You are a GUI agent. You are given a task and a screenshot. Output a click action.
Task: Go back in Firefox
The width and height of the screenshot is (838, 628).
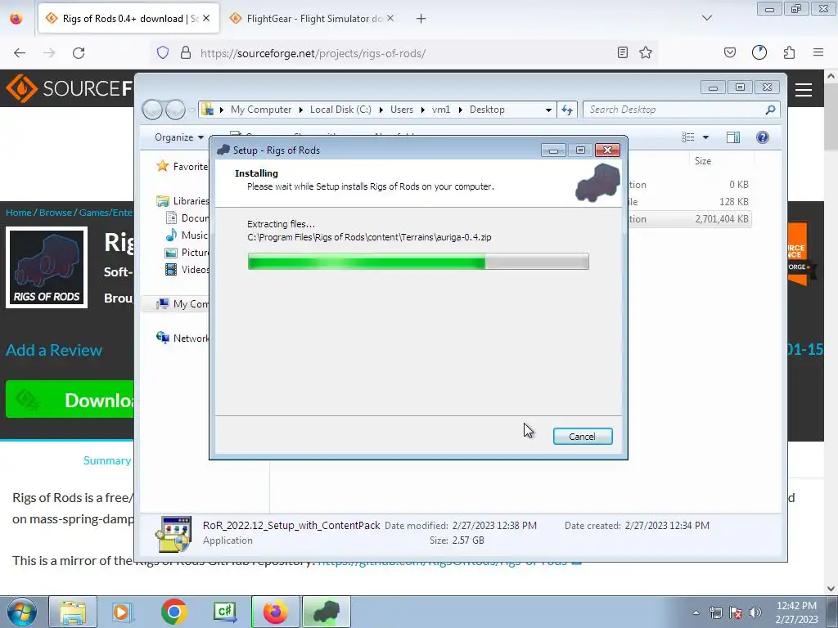point(20,53)
